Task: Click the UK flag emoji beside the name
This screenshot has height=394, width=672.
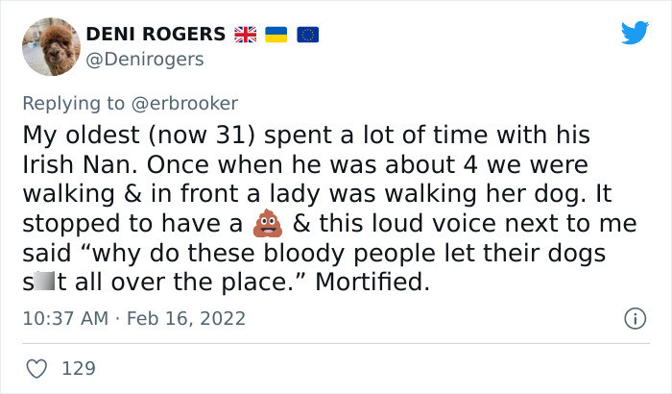Action: (244, 35)
